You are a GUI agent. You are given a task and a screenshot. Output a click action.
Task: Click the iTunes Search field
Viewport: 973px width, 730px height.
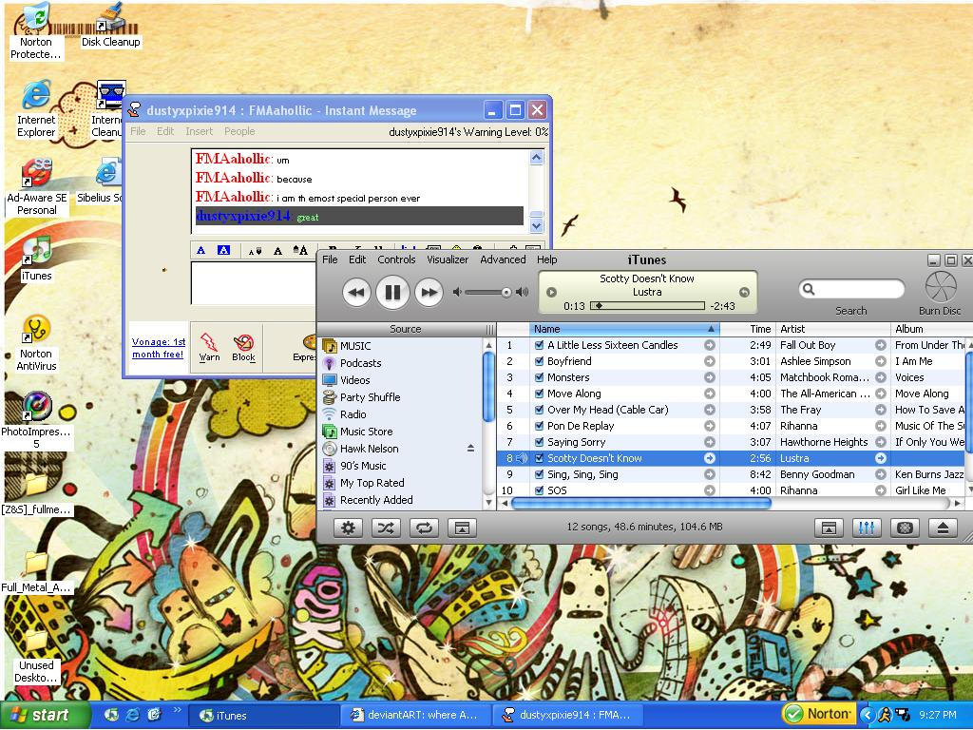tap(851, 289)
